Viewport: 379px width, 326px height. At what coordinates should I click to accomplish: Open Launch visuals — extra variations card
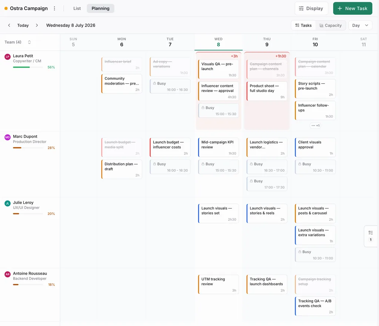pyautogui.click(x=315, y=235)
